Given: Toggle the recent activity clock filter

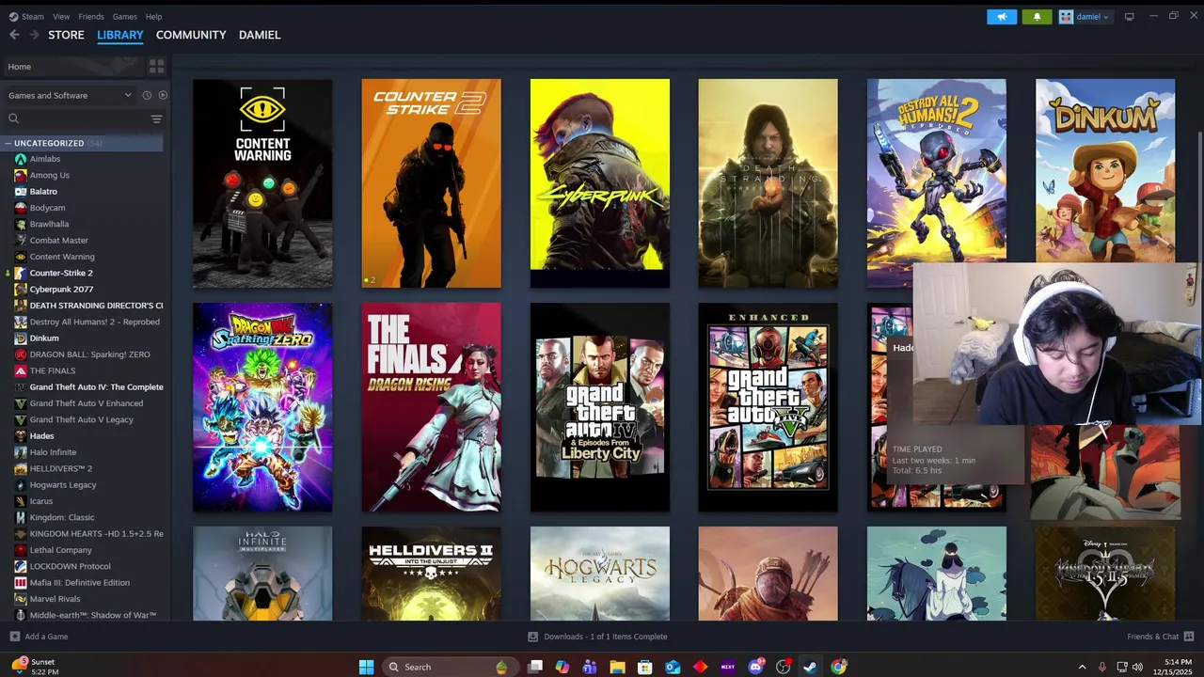Looking at the screenshot, I should pyautogui.click(x=147, y=95).
